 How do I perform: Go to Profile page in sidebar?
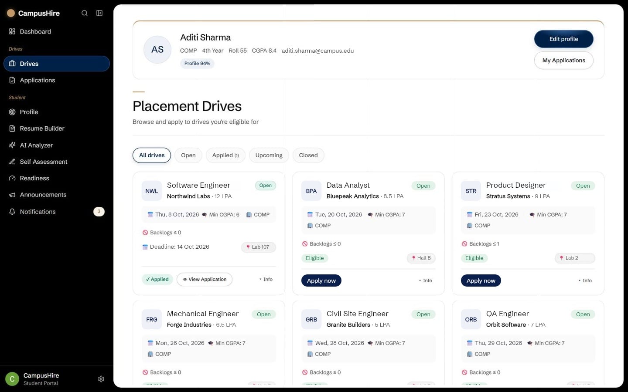click(57, 112)
